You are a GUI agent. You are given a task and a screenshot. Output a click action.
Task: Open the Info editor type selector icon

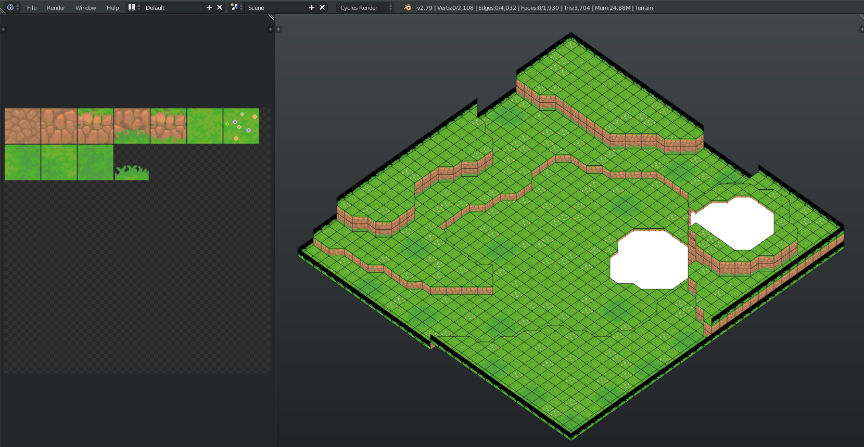(x=13, y=7)
